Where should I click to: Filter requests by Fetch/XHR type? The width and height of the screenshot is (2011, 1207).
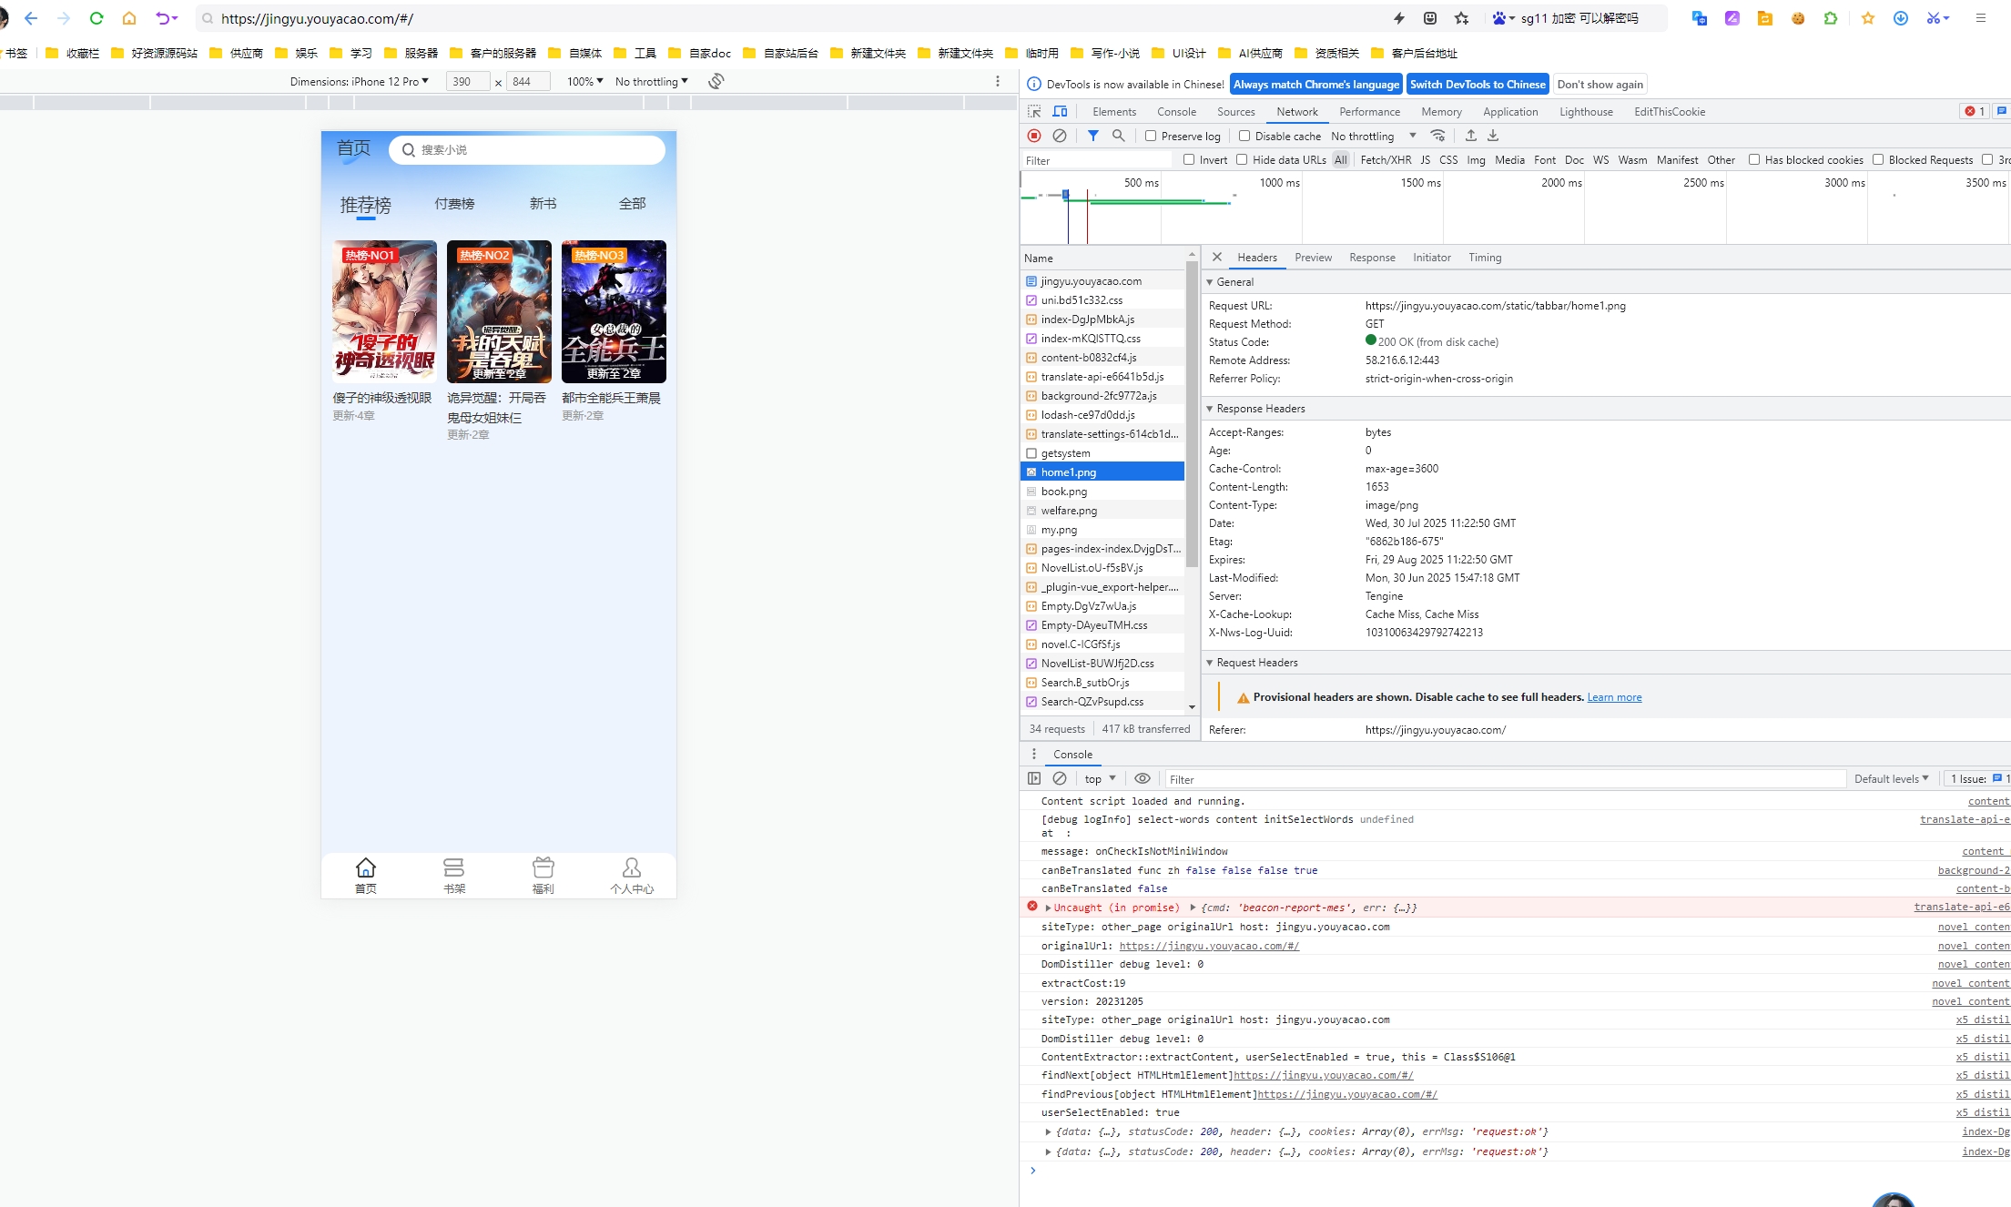(1386, 159)
